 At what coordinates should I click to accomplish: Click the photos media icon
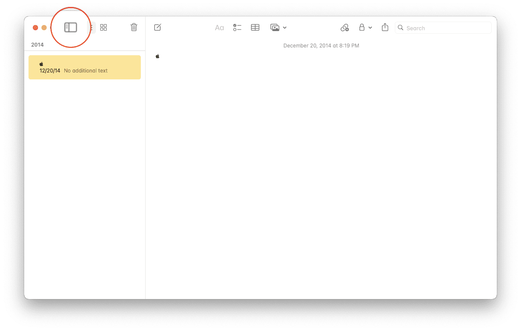pyautogui.click(x=275, y=28)
